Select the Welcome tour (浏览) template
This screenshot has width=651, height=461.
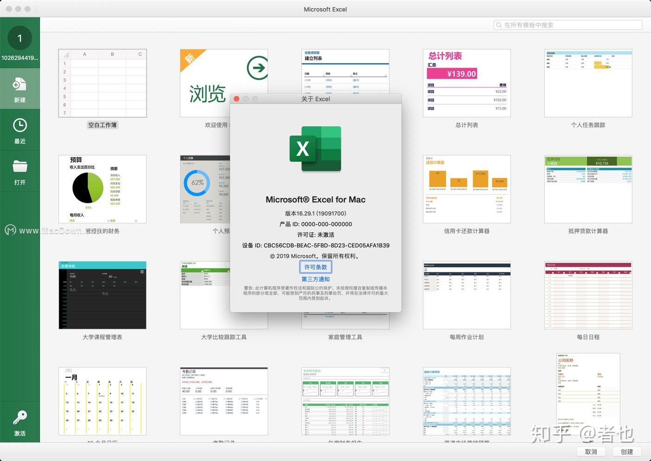[x=224, y=83]
